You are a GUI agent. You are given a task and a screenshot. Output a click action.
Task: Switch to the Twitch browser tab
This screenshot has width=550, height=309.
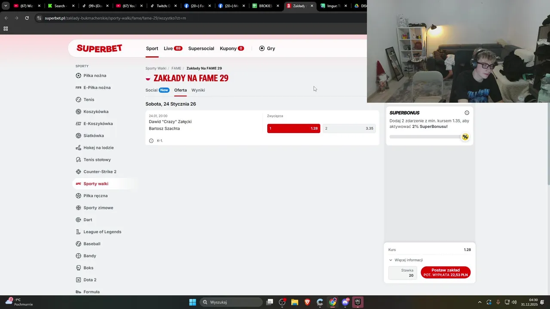163,6
